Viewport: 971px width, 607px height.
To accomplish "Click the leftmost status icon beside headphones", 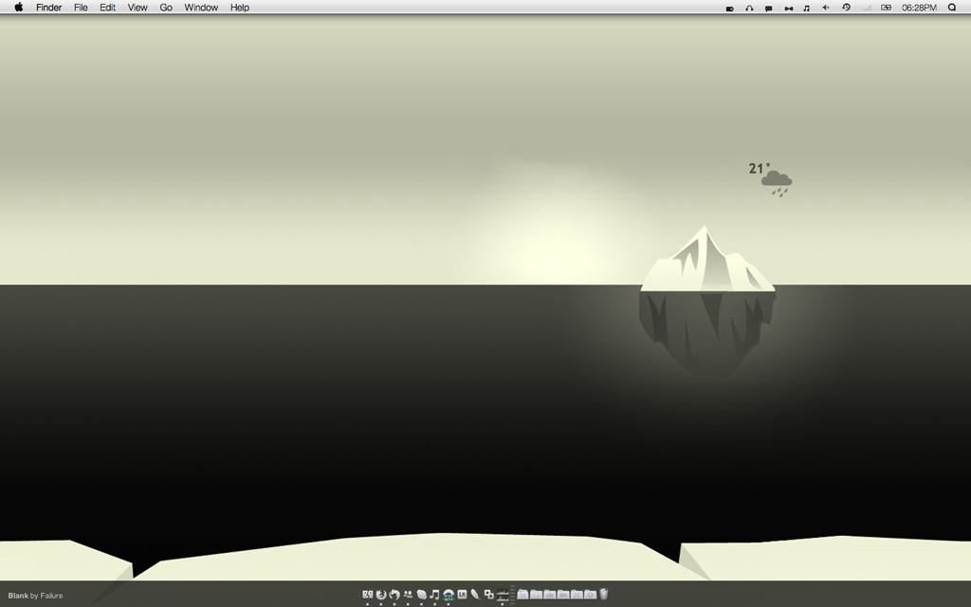I will click(x=730, y=9).
